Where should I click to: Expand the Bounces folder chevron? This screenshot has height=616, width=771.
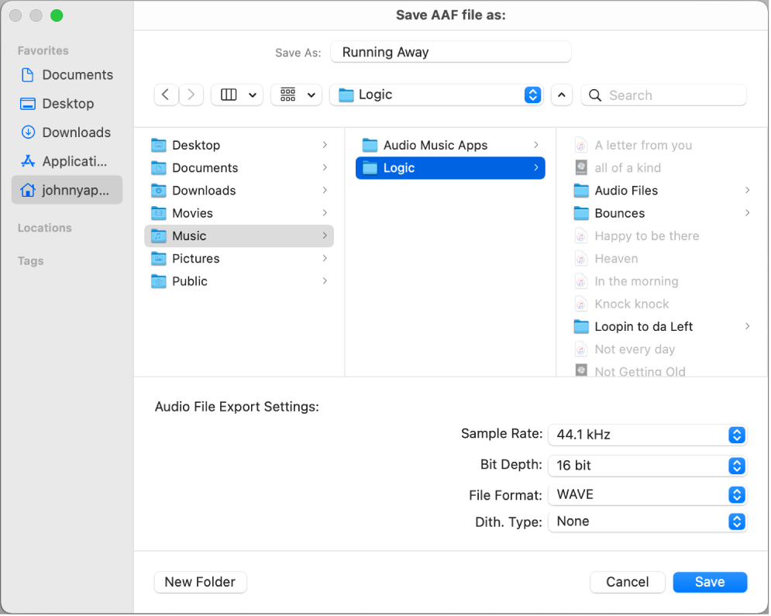(747, 213)
